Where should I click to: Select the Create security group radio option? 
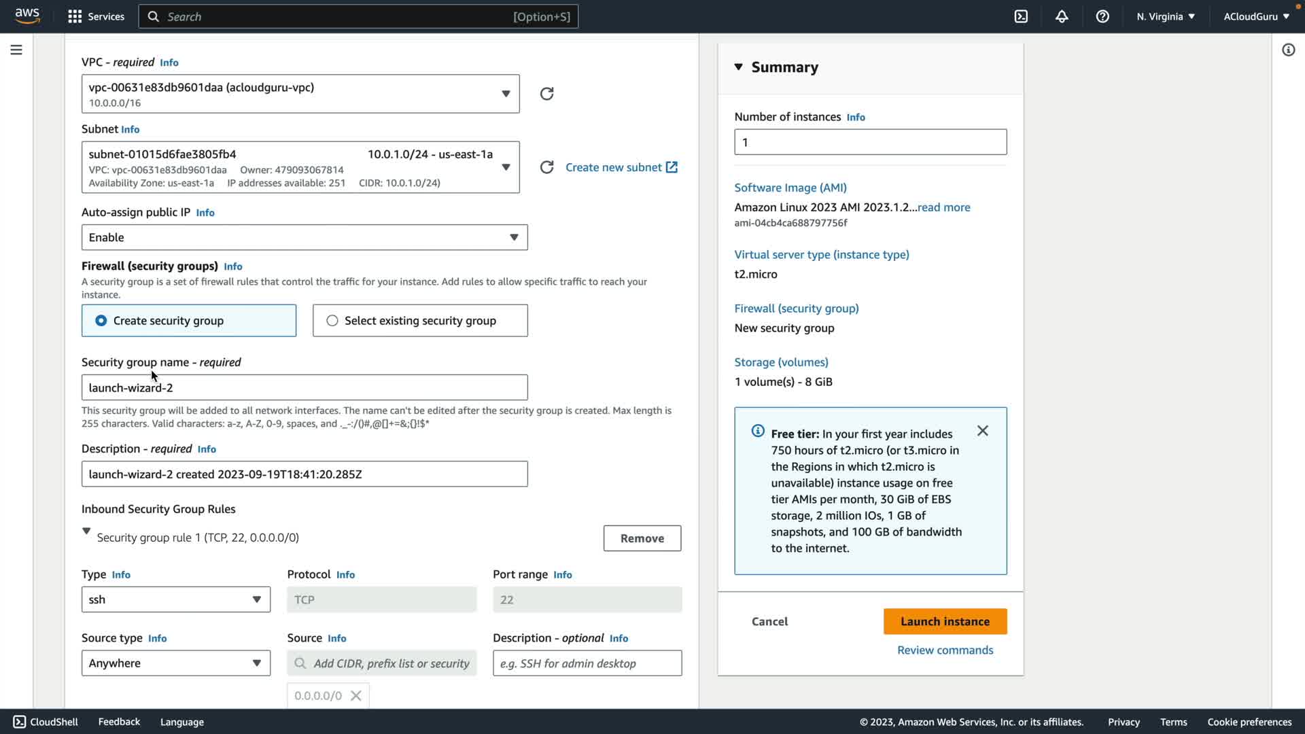coord(101,321)
